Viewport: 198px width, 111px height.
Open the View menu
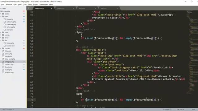20,4
